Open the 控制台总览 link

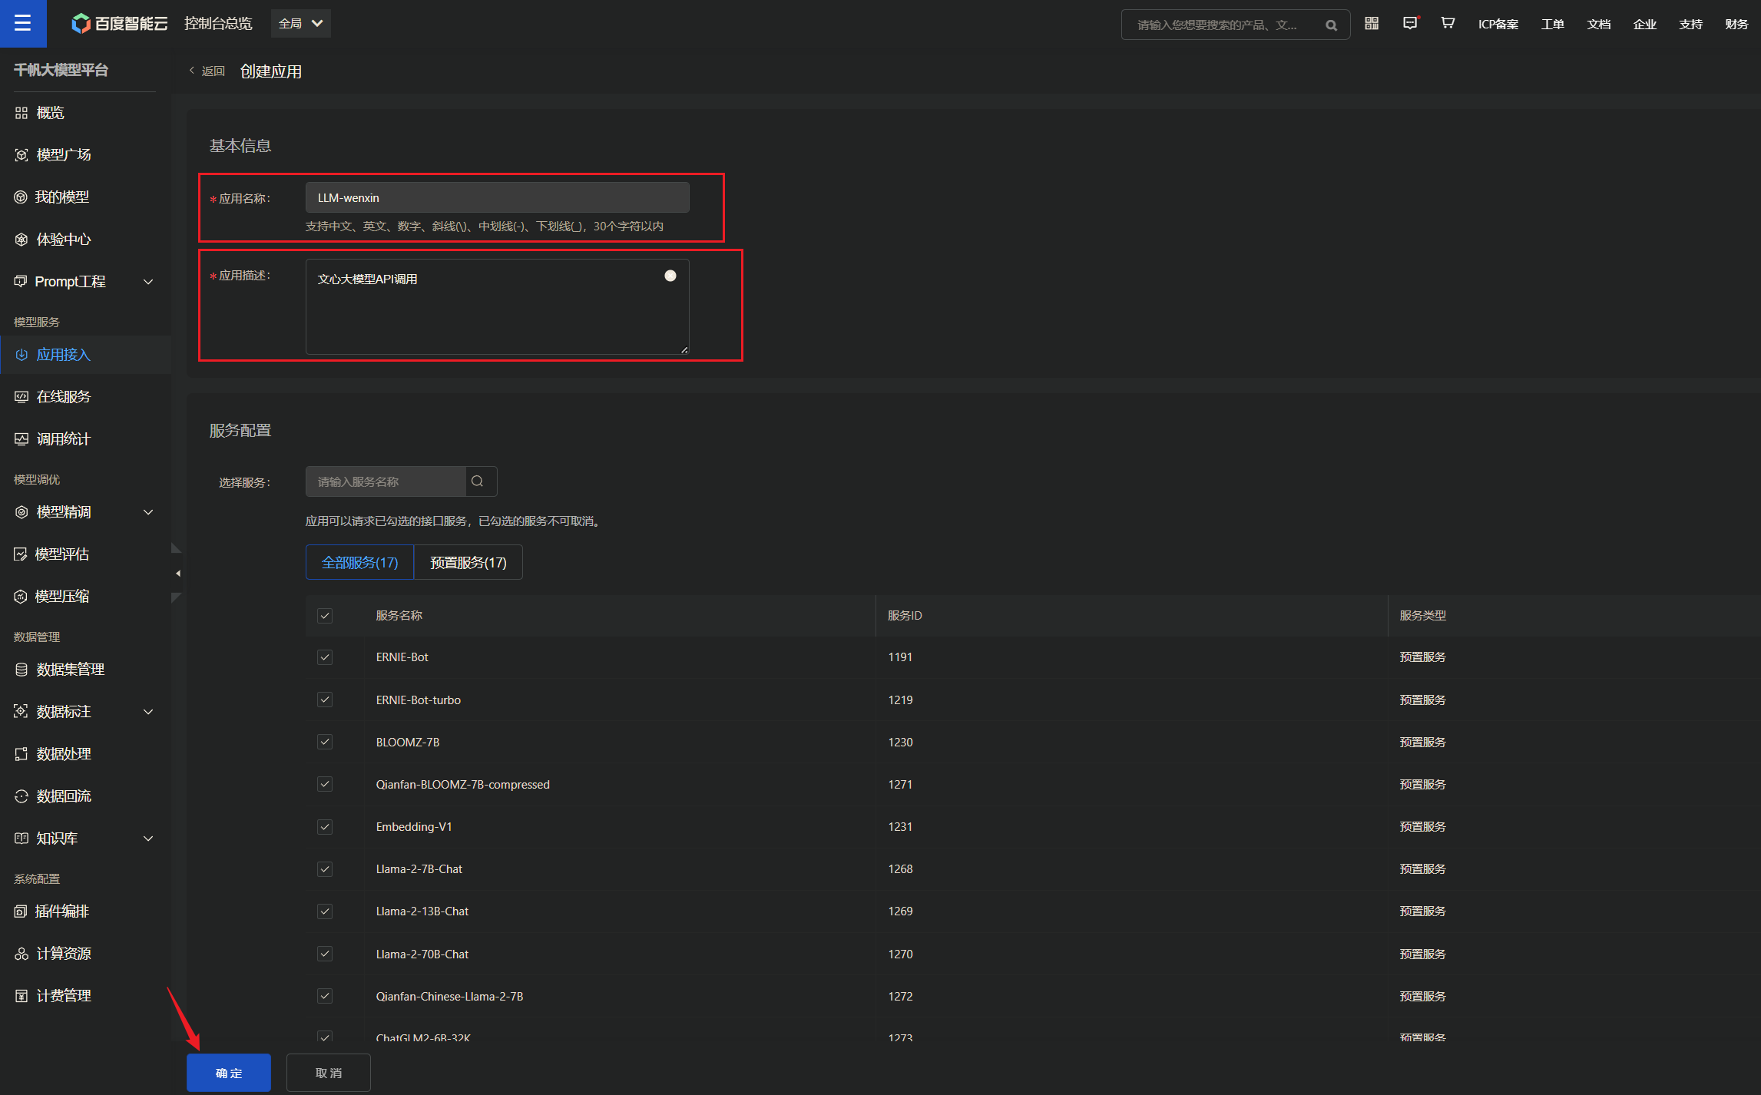[218, 24]
